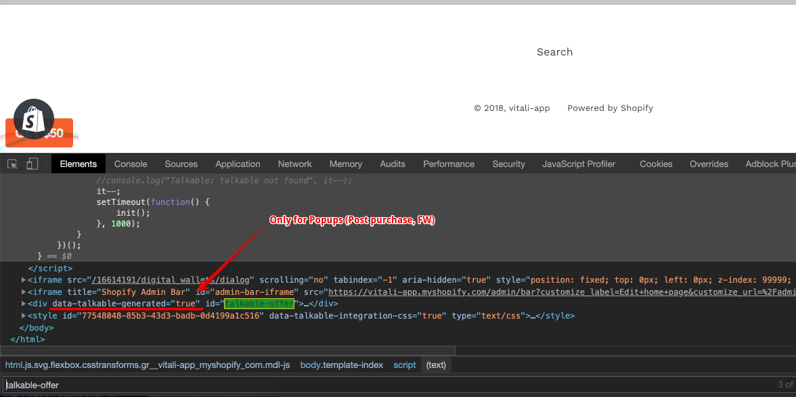Select the html breadcrumb item
The image size is (796, 397).
click(x=148, y=365)
